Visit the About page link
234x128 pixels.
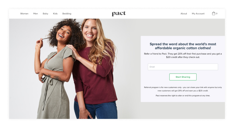tap(184, 14)
